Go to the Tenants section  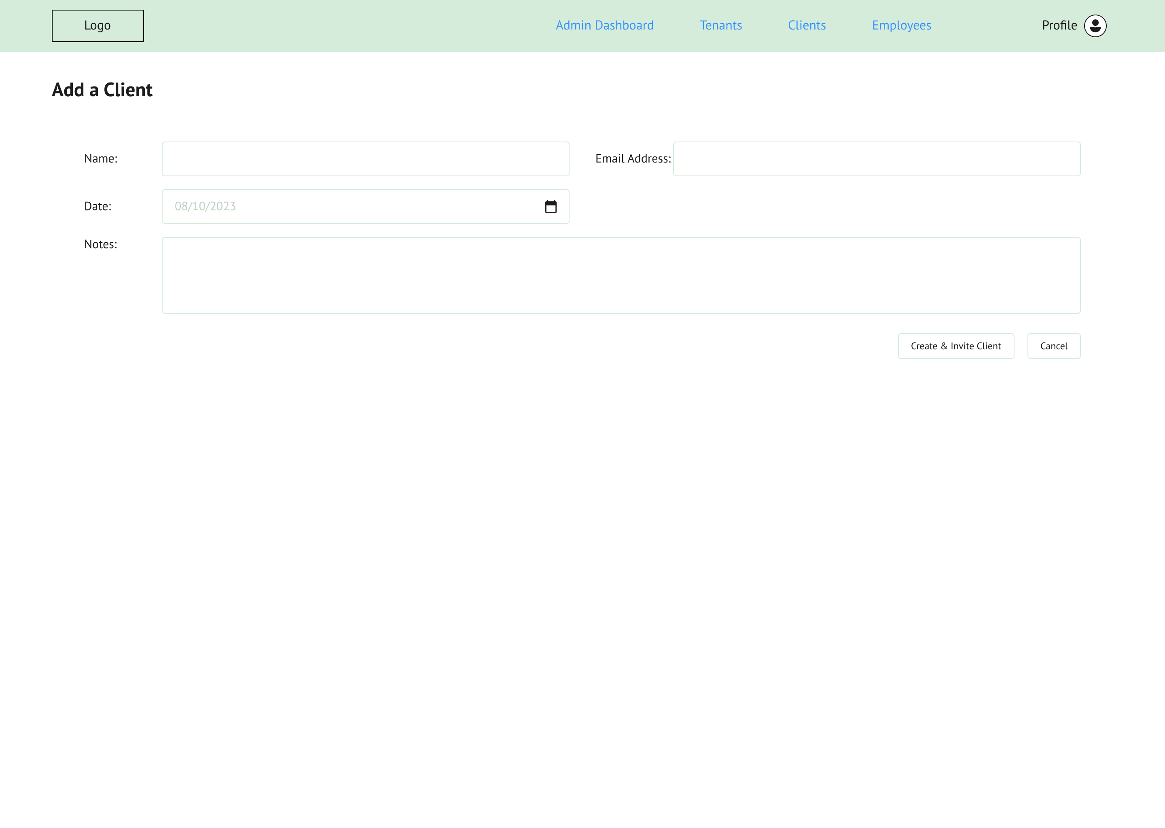click(x=720, y=25)
